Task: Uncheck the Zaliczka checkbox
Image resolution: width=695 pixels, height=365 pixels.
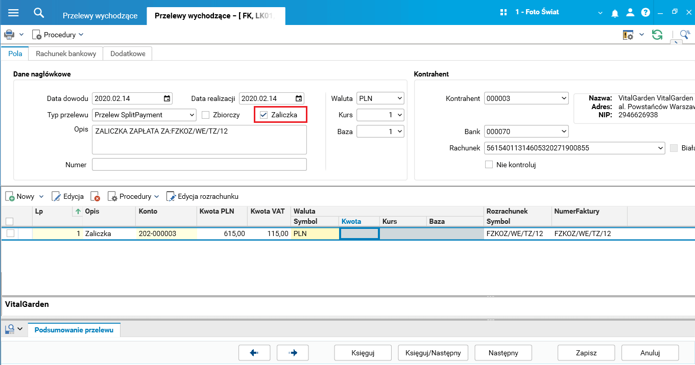Action: pyautogui.click(x=264, y=115)
